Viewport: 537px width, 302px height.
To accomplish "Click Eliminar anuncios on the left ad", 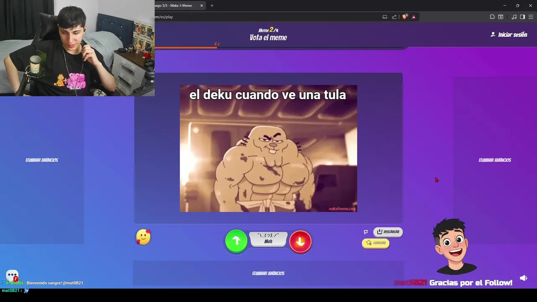I will 42,160.
